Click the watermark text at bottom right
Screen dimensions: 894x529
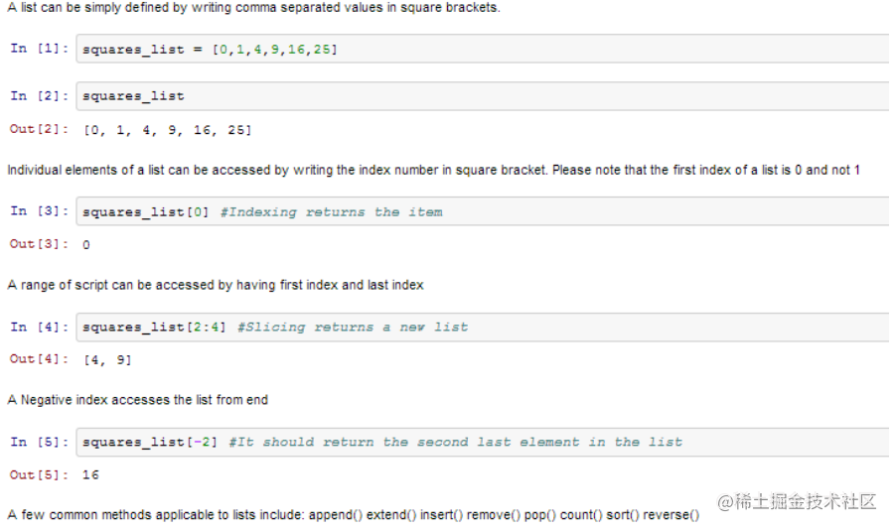[x=797, y=501]
